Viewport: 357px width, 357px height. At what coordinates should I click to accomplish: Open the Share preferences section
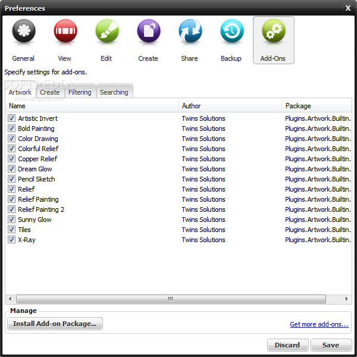190,40
